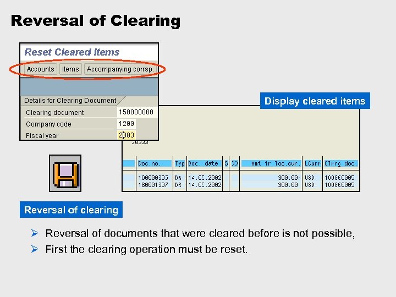Click the LCurr column header
This screenshot has width=396, height=297.
click(x=312, y=164)
